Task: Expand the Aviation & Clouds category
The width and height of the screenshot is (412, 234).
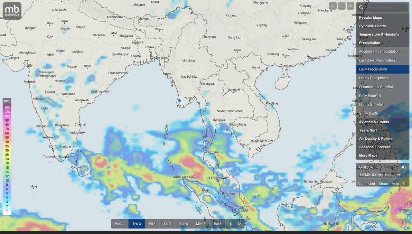Action: point(374,122)
